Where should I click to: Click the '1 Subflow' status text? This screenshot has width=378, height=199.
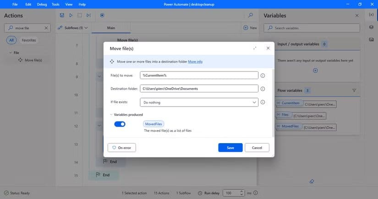point(183,193)
